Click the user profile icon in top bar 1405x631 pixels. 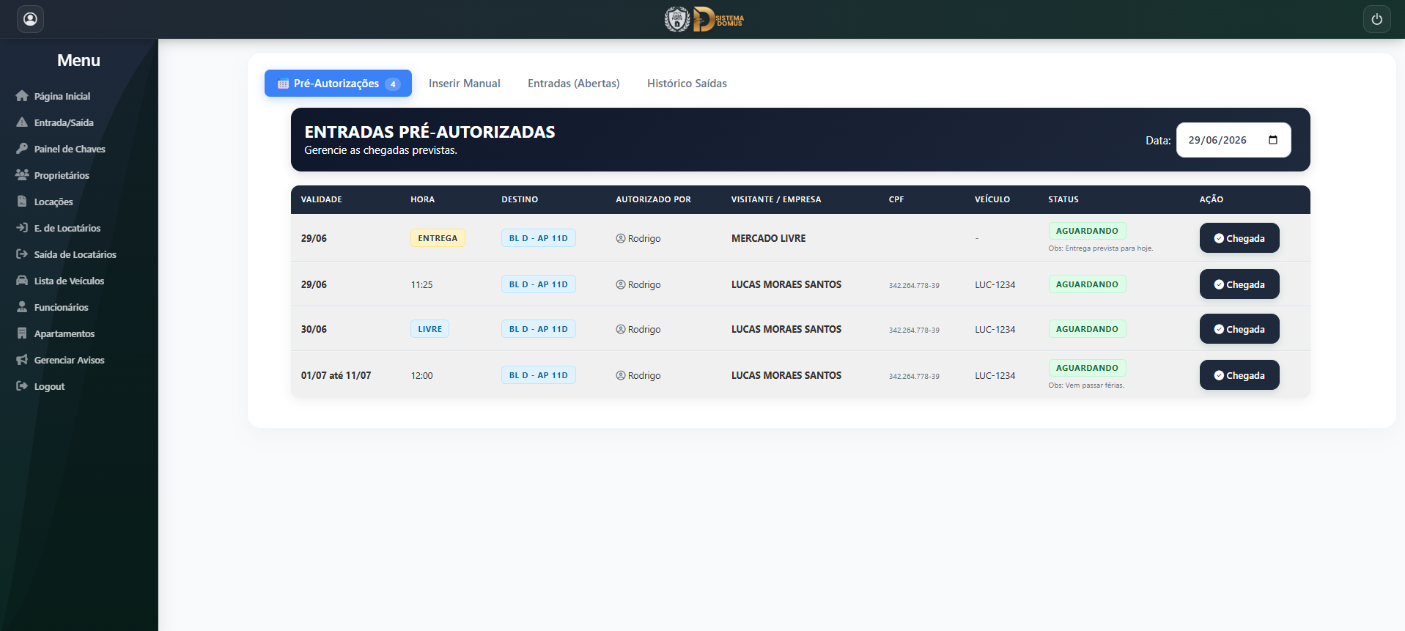point(30,19)
